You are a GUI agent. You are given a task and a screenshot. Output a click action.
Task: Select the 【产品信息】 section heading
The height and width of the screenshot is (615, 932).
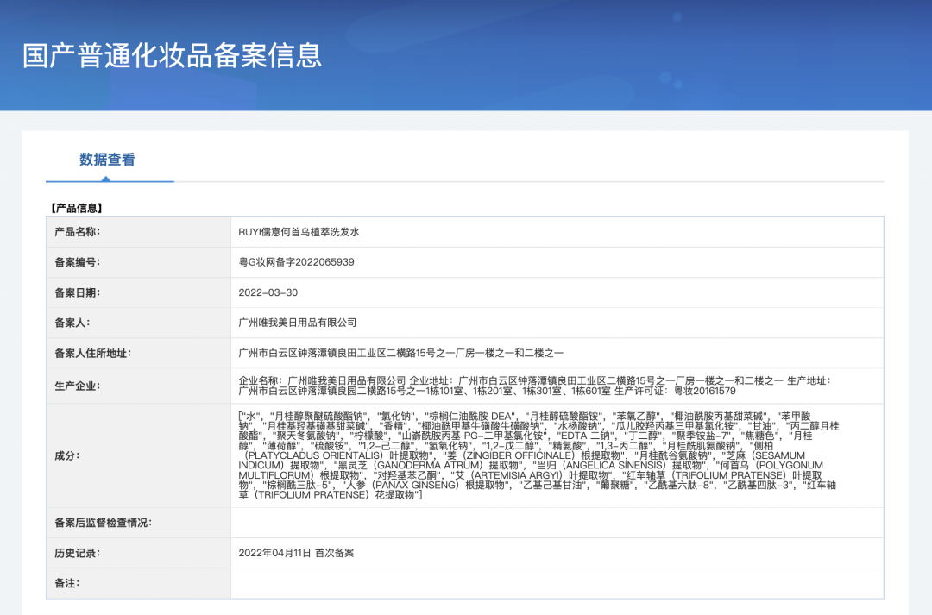tap(75, 208)
